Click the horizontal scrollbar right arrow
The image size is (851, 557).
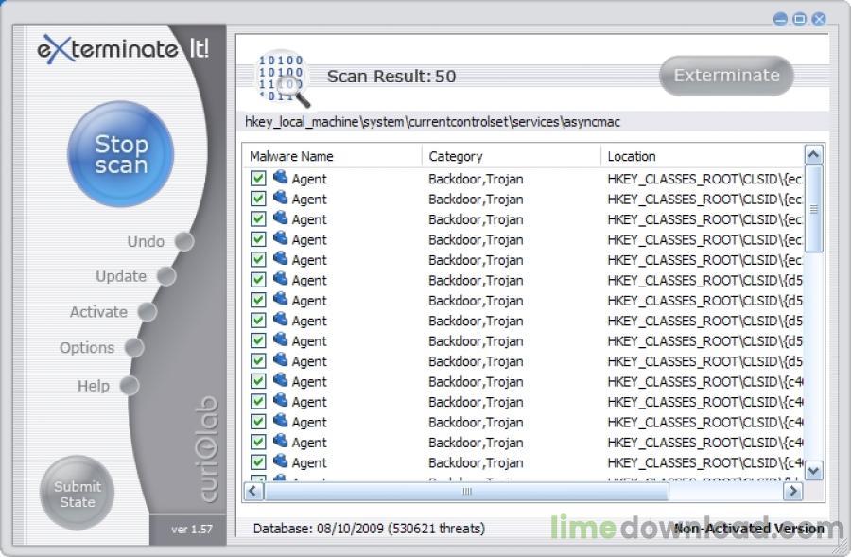click(793, 492)
